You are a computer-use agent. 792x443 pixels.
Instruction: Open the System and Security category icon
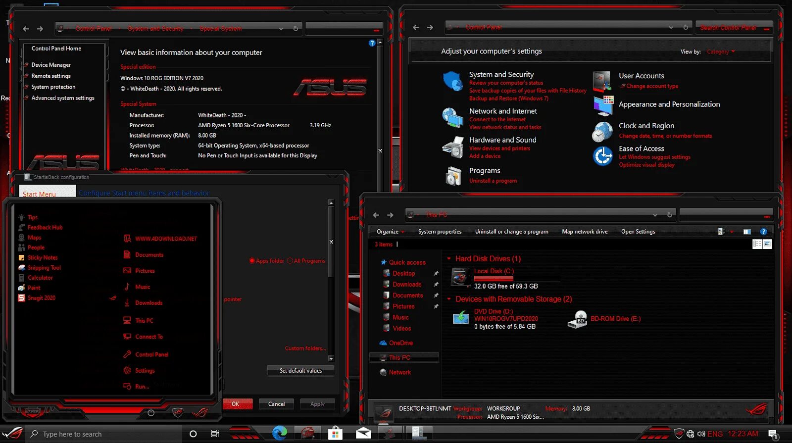click(452, 81)
